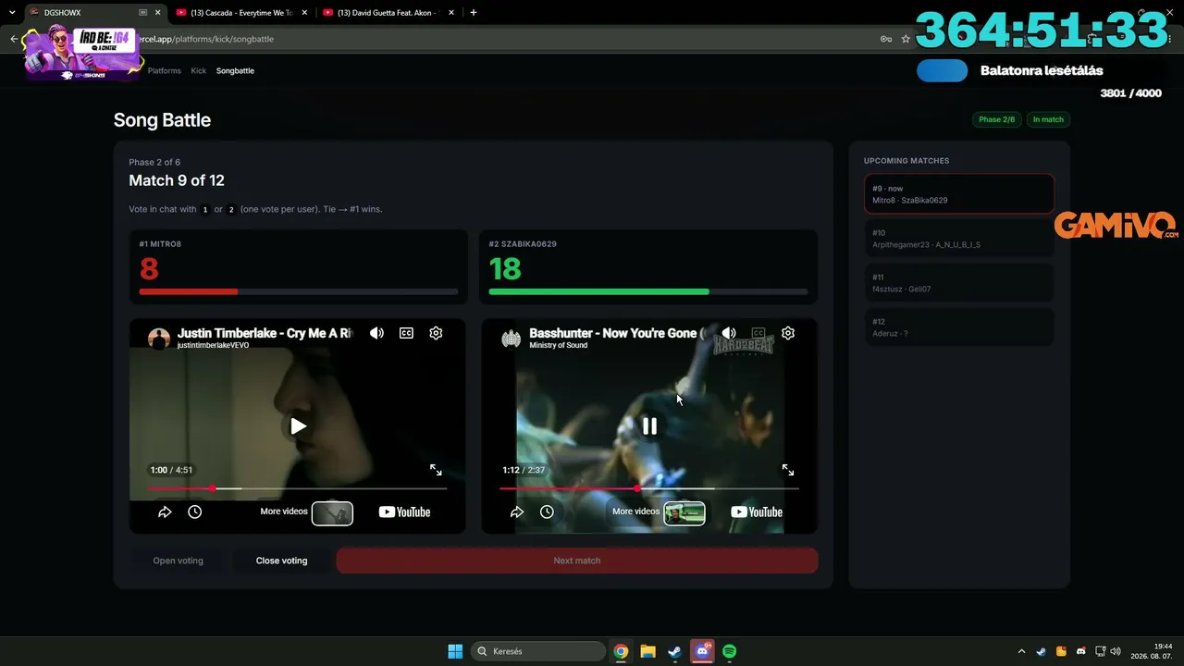Open settings gear on Justin Timberlake video
The height and width of the screenshot is (666, 1184).
[436, 333]
